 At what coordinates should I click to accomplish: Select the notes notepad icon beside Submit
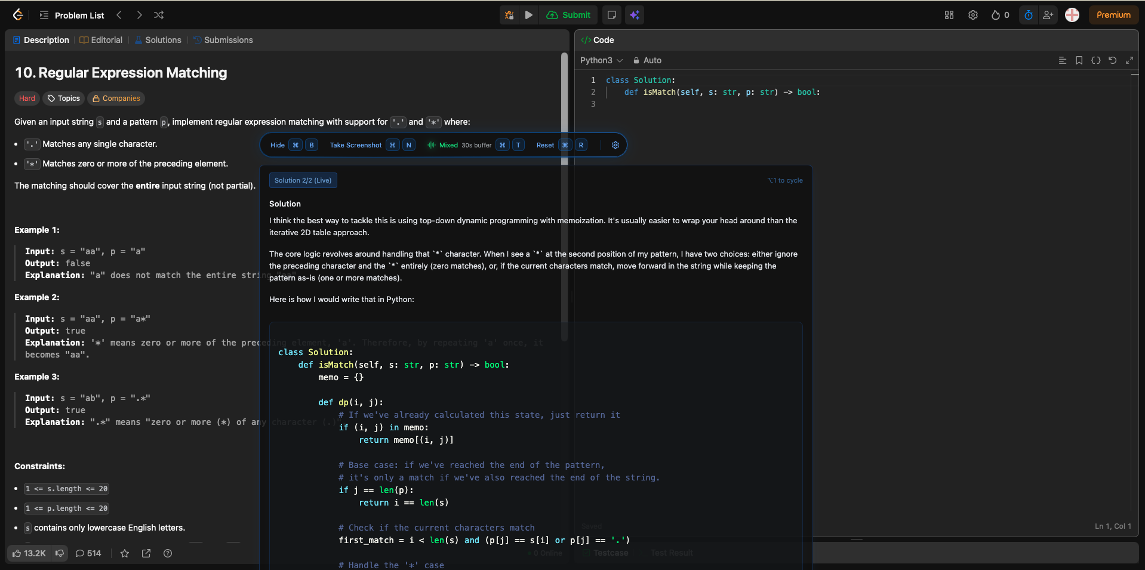611,15
